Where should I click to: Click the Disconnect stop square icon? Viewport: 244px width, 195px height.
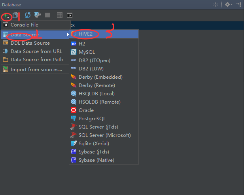coord(47,15)
